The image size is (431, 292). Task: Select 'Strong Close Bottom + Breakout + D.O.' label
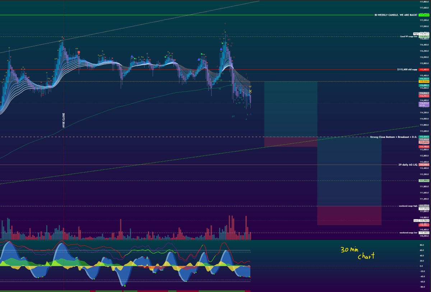point(394,137)
